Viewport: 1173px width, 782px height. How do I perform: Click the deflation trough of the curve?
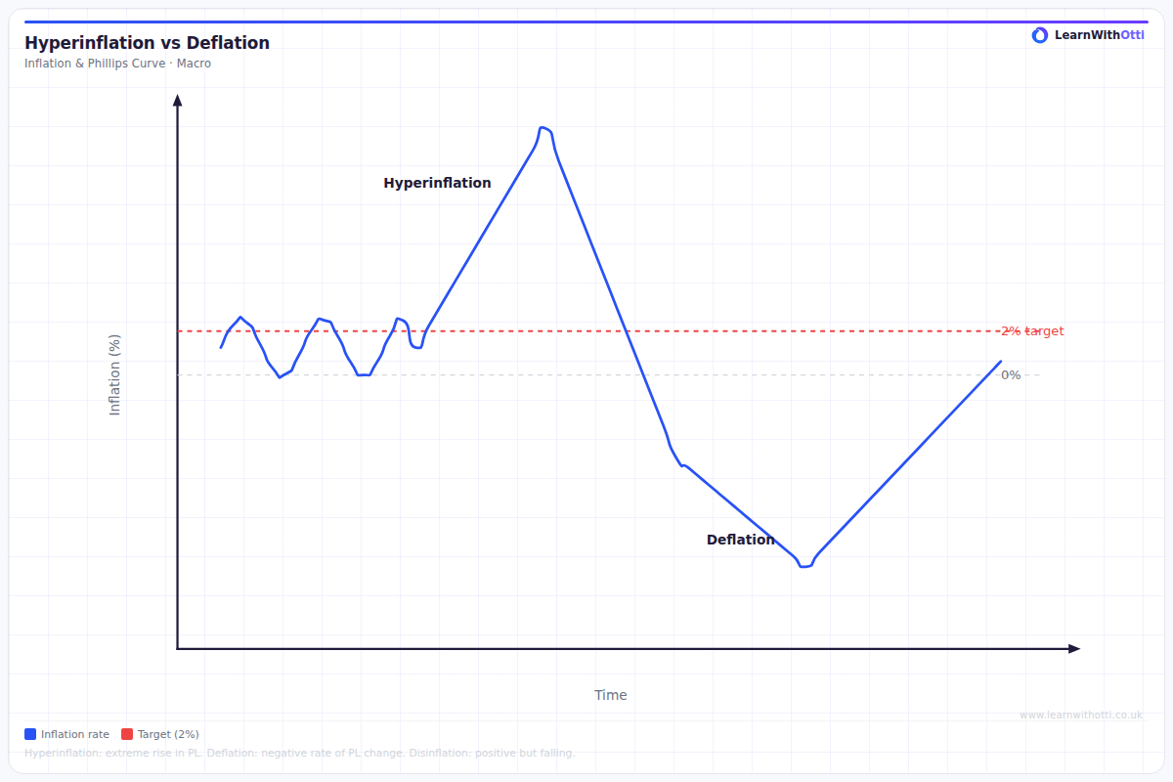coord(804,565)
